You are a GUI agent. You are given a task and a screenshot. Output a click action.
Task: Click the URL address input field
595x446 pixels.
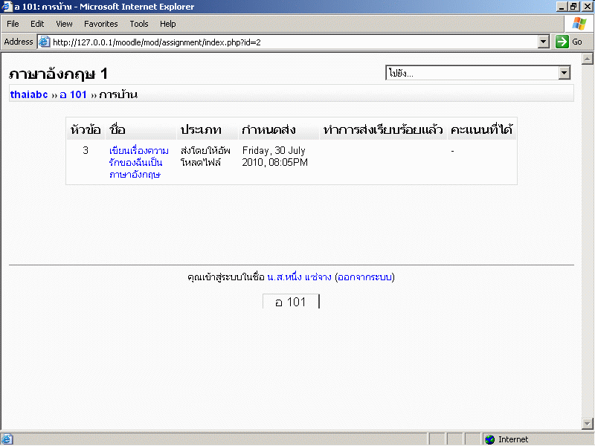(x=290, y=42)
